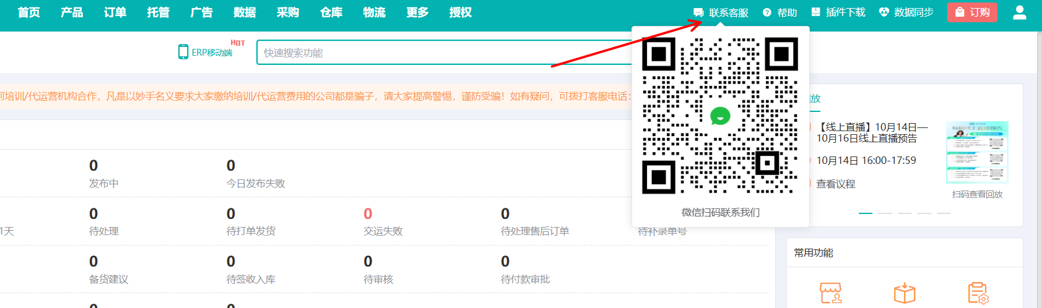Click the WeChat QR code image
This screenshot has height=308, width=1042.
[x=720, y=116]
